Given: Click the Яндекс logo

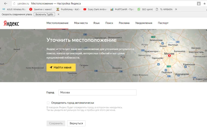Looking at the screenshot, I should (11, 23).
